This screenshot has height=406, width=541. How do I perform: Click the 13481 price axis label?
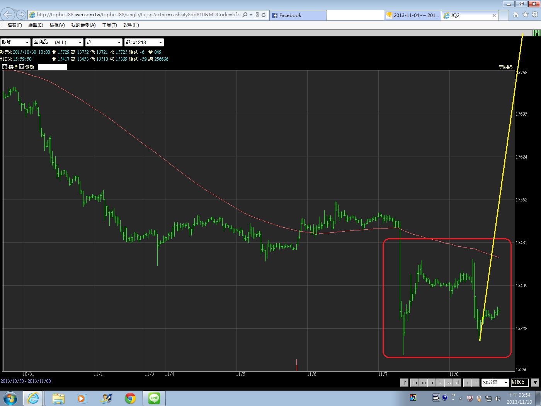(522, 243)
